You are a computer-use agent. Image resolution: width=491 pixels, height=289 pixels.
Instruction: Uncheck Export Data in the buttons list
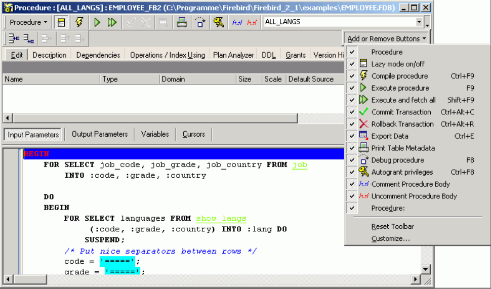click(352, 136)
